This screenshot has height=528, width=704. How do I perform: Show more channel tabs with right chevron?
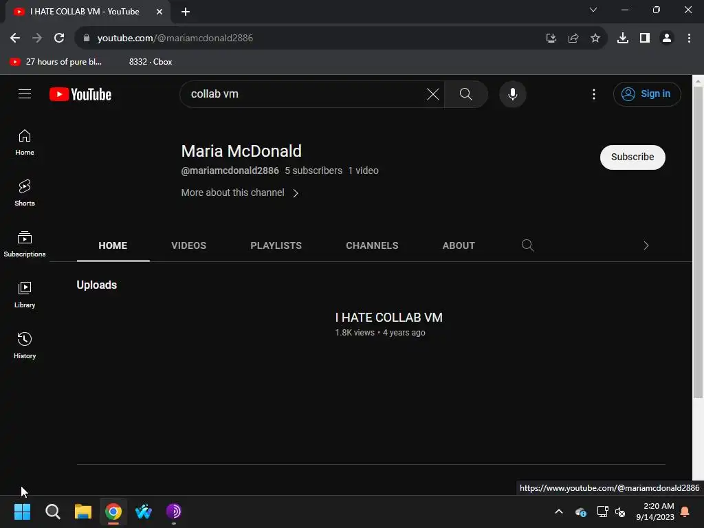click(646, 245)
